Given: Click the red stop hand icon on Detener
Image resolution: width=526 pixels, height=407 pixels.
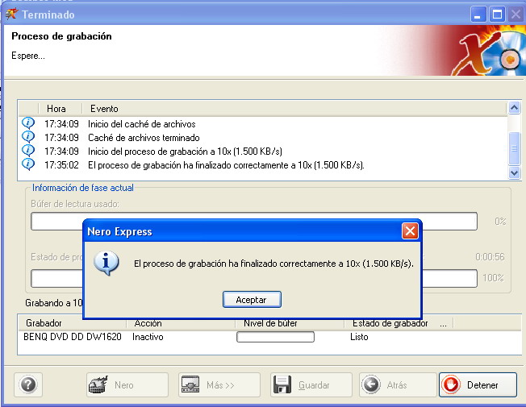Looking at the screenshot, I should 451,385.
